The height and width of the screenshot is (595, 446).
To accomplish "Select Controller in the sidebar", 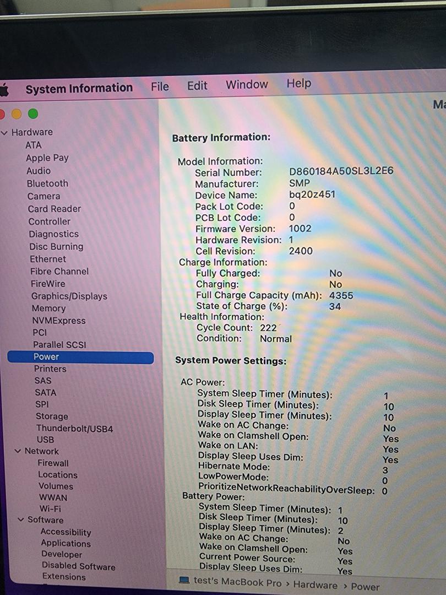I will coord(50,221).
